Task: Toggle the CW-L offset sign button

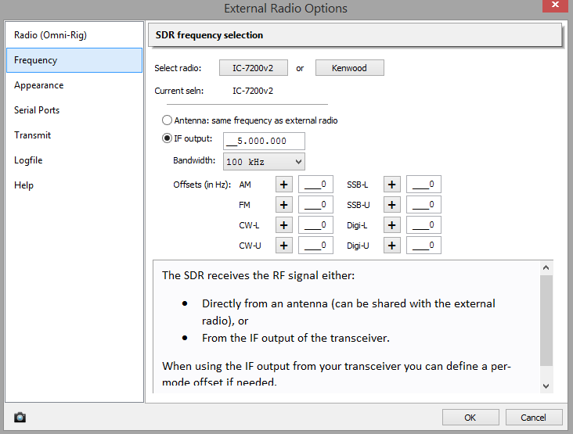Action: (x=284, y=225)
